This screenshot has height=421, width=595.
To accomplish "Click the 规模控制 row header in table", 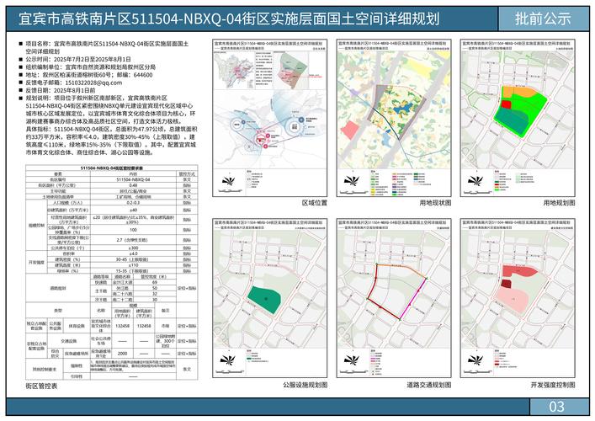I will pos(36,226).
